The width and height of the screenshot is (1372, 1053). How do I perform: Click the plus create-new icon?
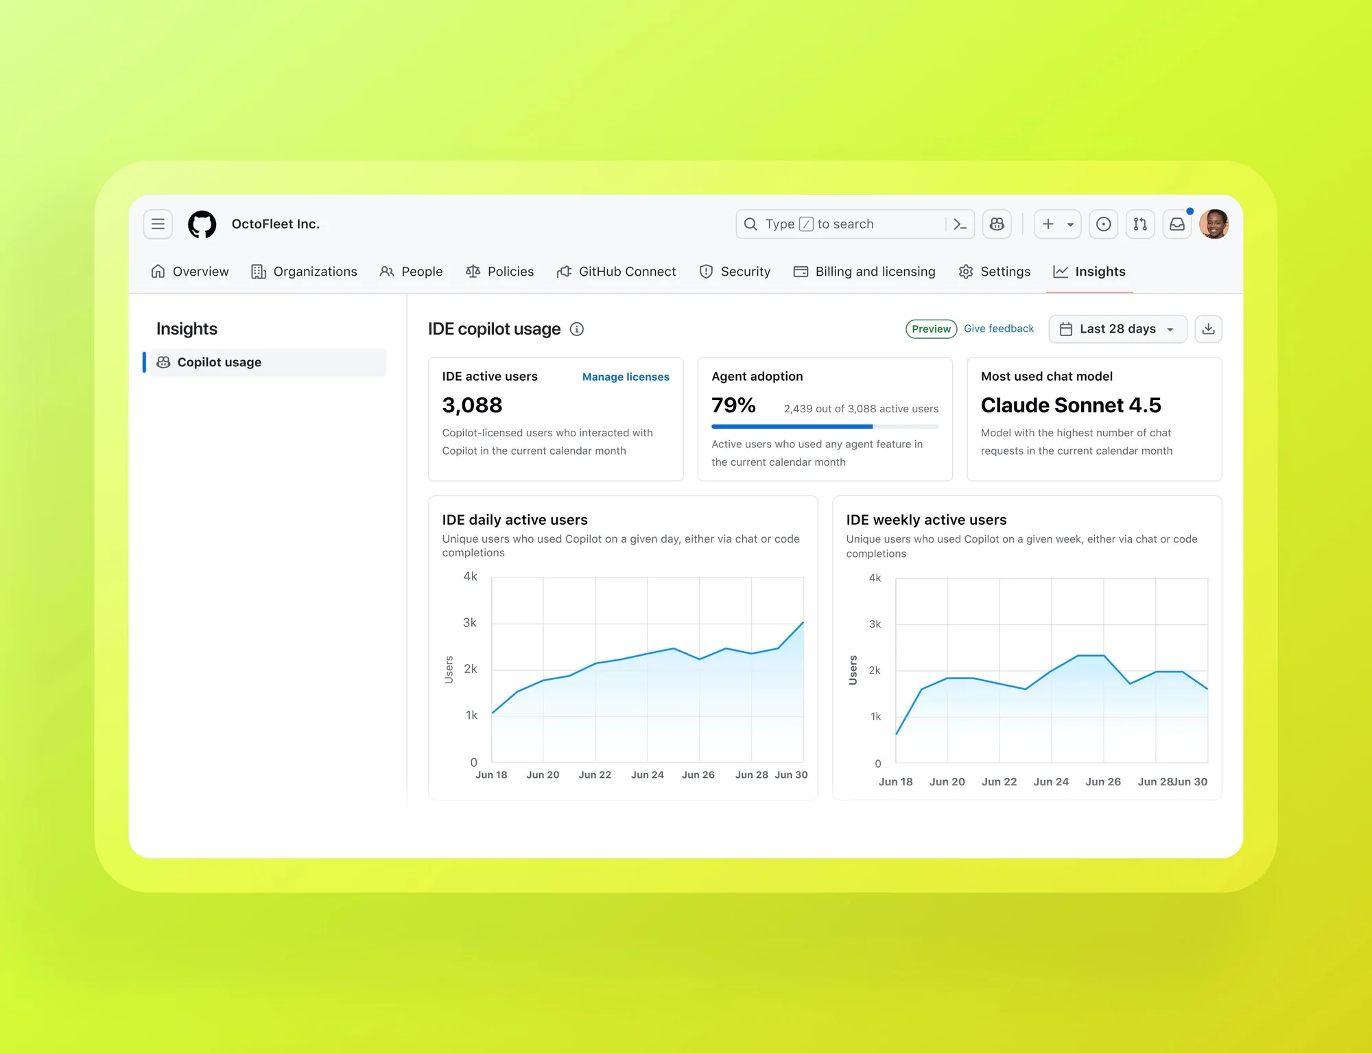(1048, 224)
